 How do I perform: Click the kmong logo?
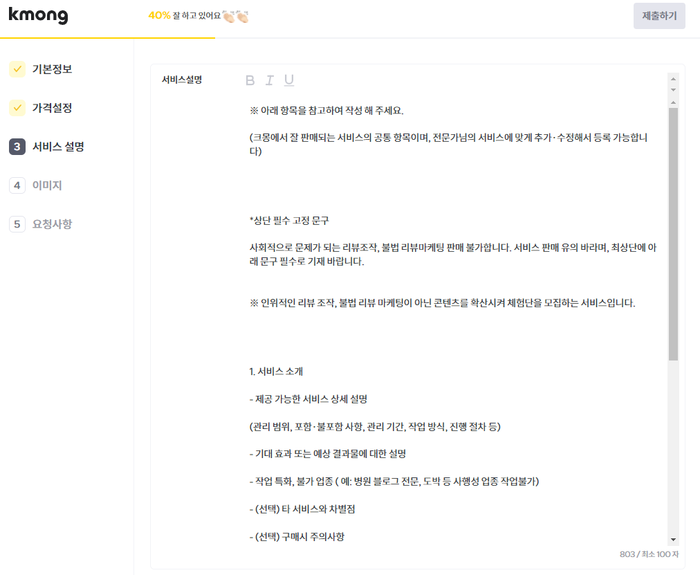coord(39,15)
